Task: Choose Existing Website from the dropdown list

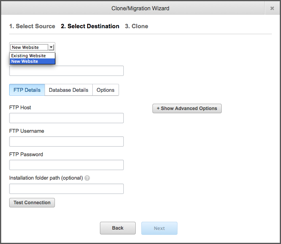Action: point(28,56)
